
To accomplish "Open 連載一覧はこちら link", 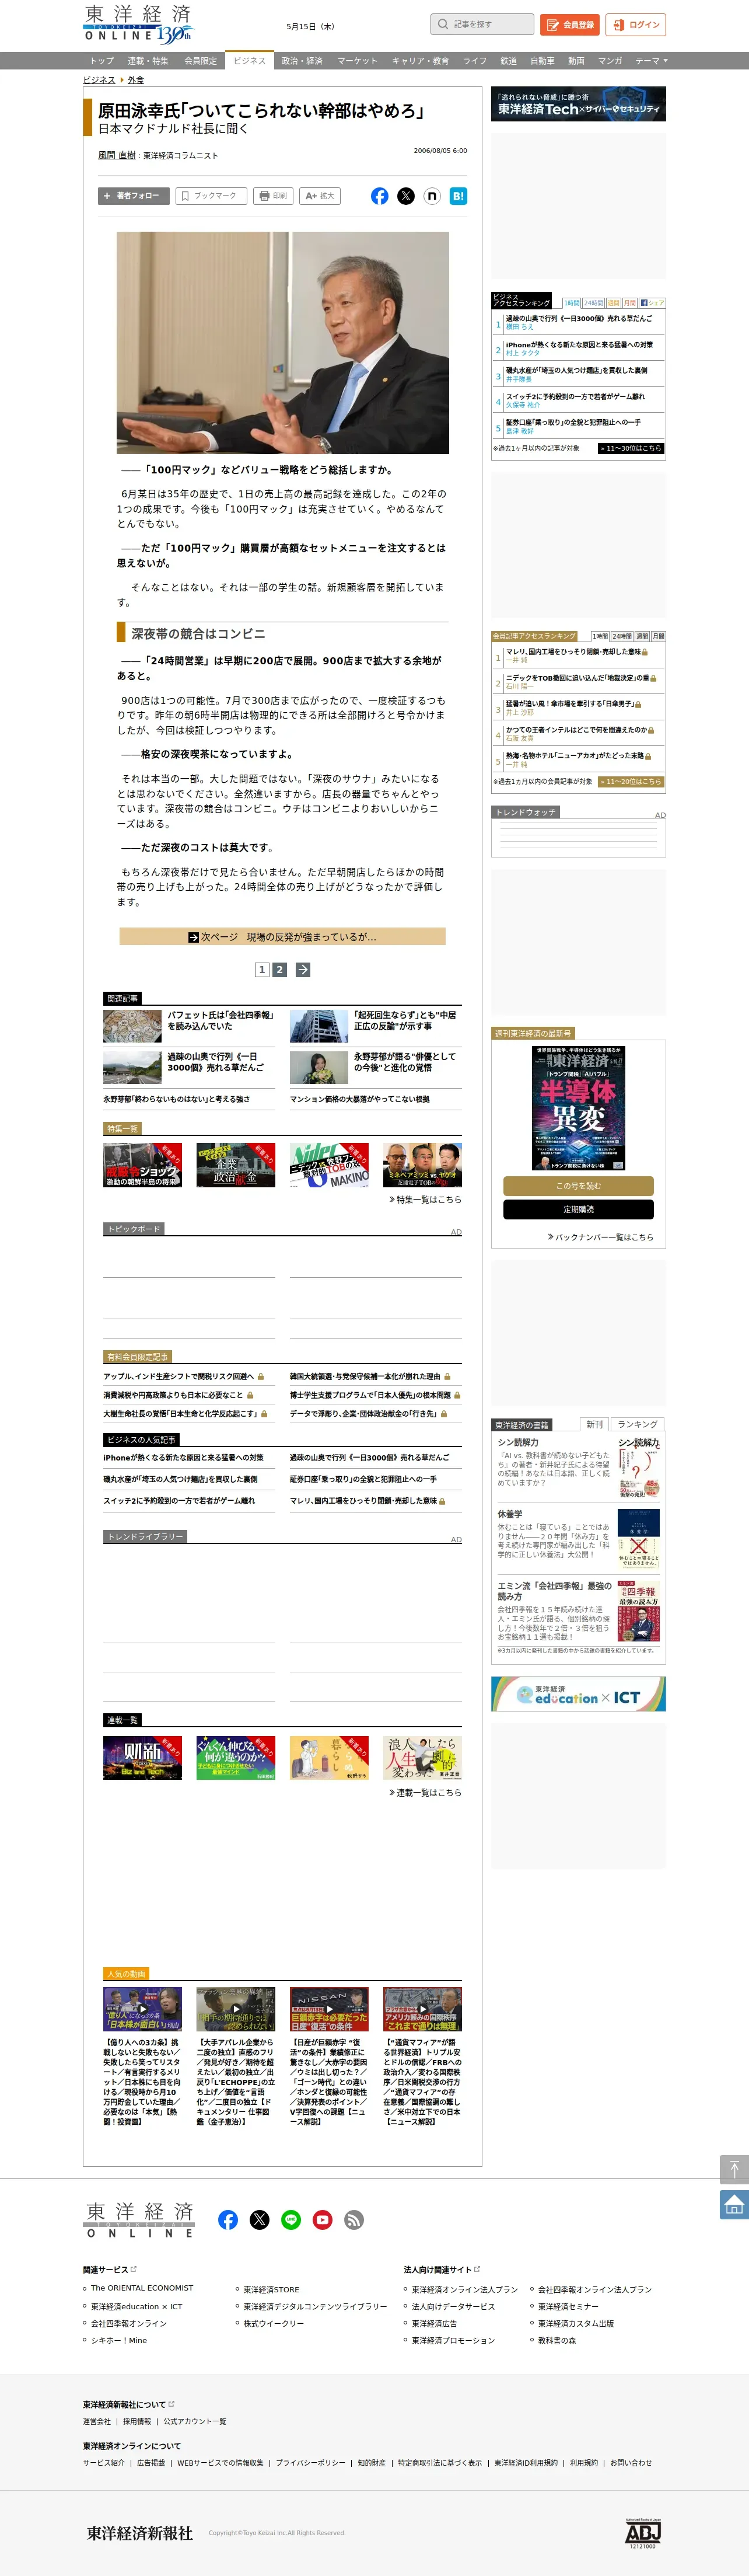I will point(425,1792).
